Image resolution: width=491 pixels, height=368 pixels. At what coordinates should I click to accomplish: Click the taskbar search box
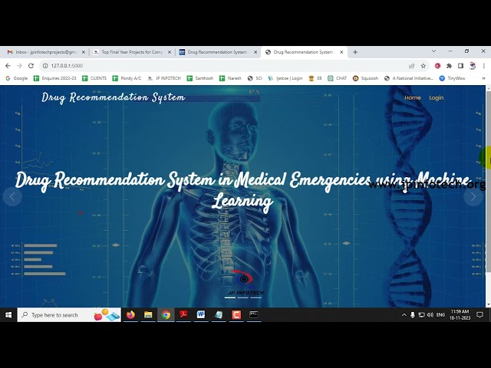pyautogui.click(x=69, y=315)
